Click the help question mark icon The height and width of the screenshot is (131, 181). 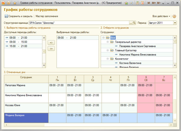click(x=174, y=16)
